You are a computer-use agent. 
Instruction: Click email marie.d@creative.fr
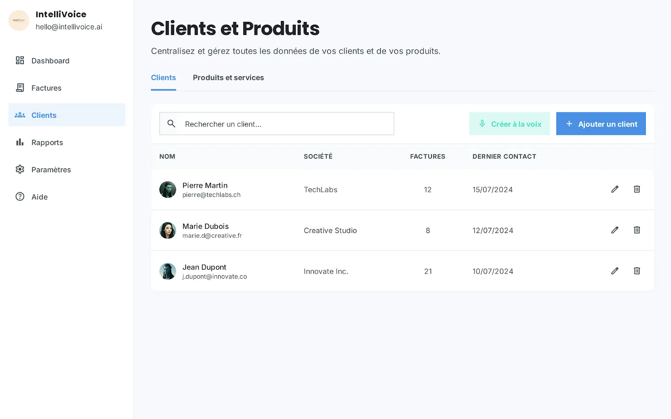212,235
